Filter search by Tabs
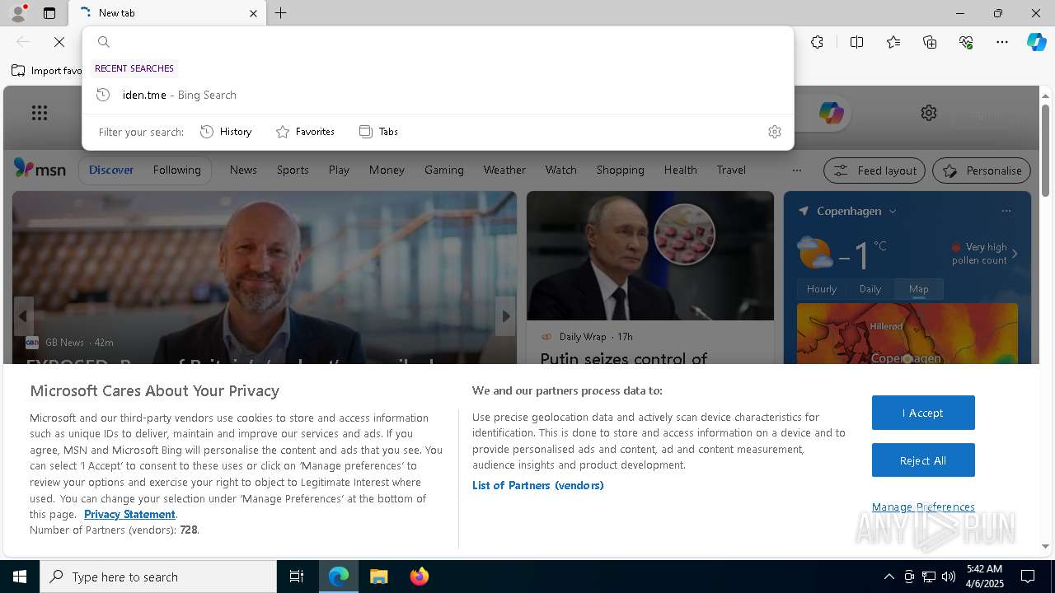The height and width of the screenshot is (593, 1055). coord(379,132)
